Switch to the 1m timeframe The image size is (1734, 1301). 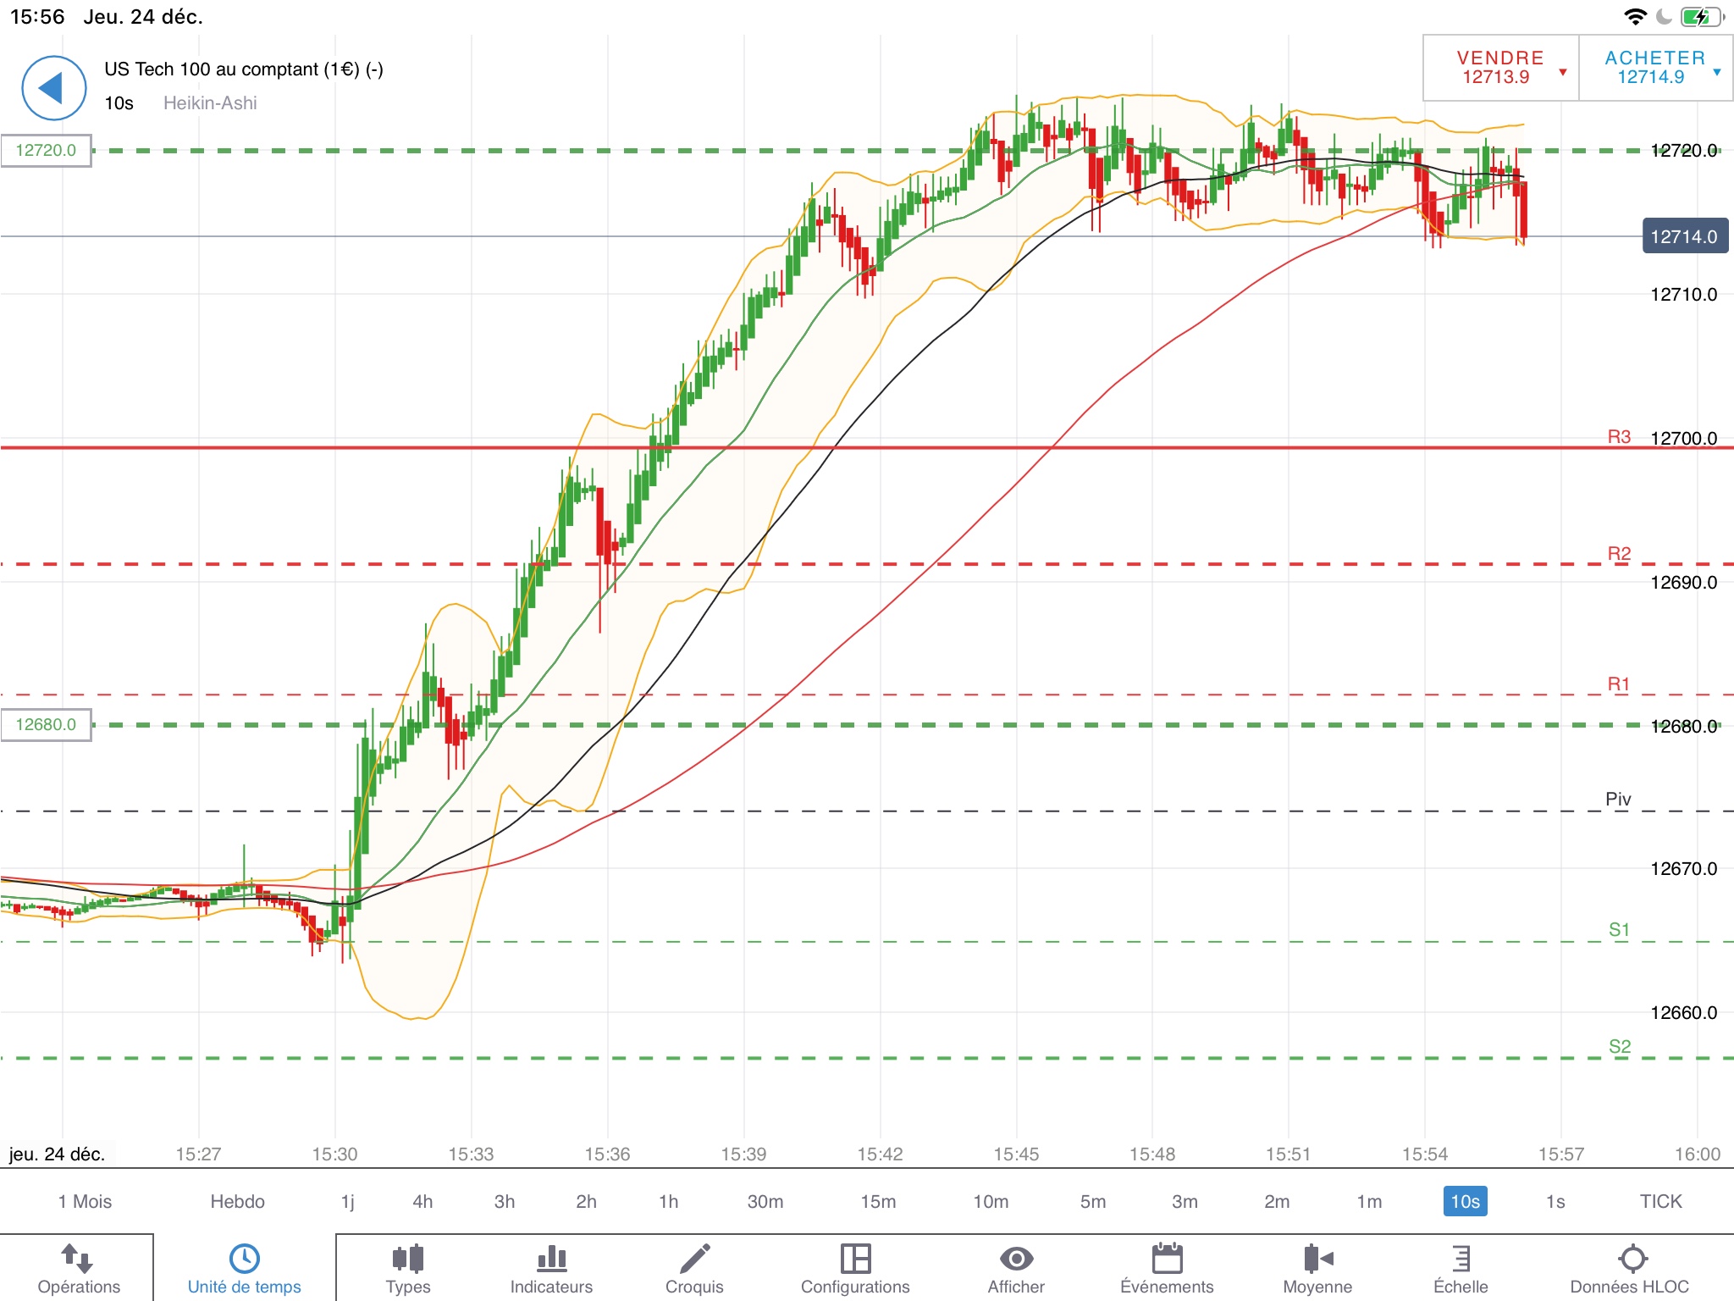tap(1369, 1201)
